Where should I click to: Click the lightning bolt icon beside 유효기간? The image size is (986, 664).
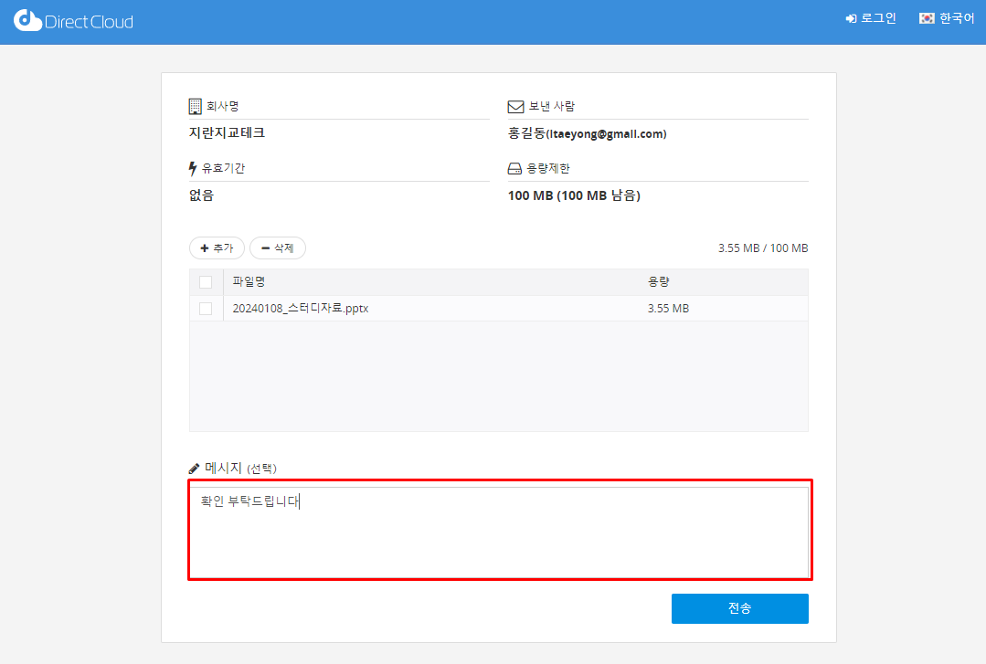tap(193, 168)
